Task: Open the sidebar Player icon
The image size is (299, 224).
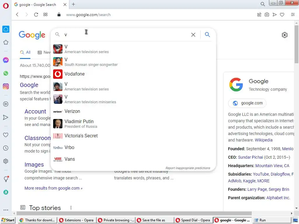Action: 6,104
